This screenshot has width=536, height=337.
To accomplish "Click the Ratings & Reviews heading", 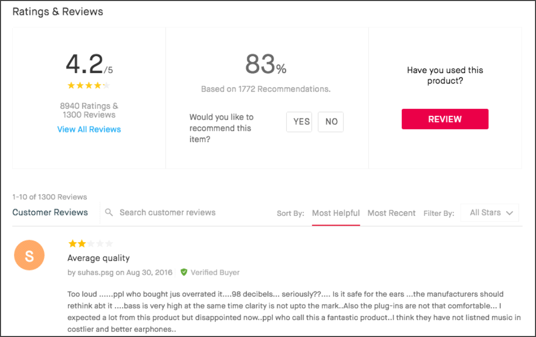I will pos(58,12).
